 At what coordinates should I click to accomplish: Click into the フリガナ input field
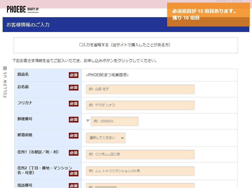[140, 105]
